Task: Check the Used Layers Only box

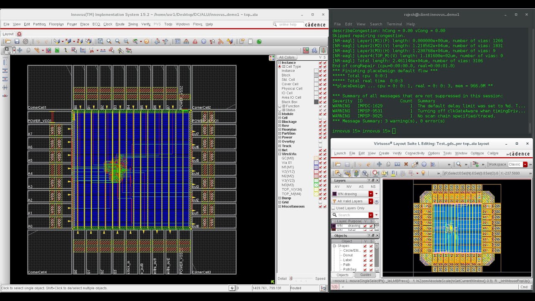Action: pyautogui.click(x=334, y=208)
